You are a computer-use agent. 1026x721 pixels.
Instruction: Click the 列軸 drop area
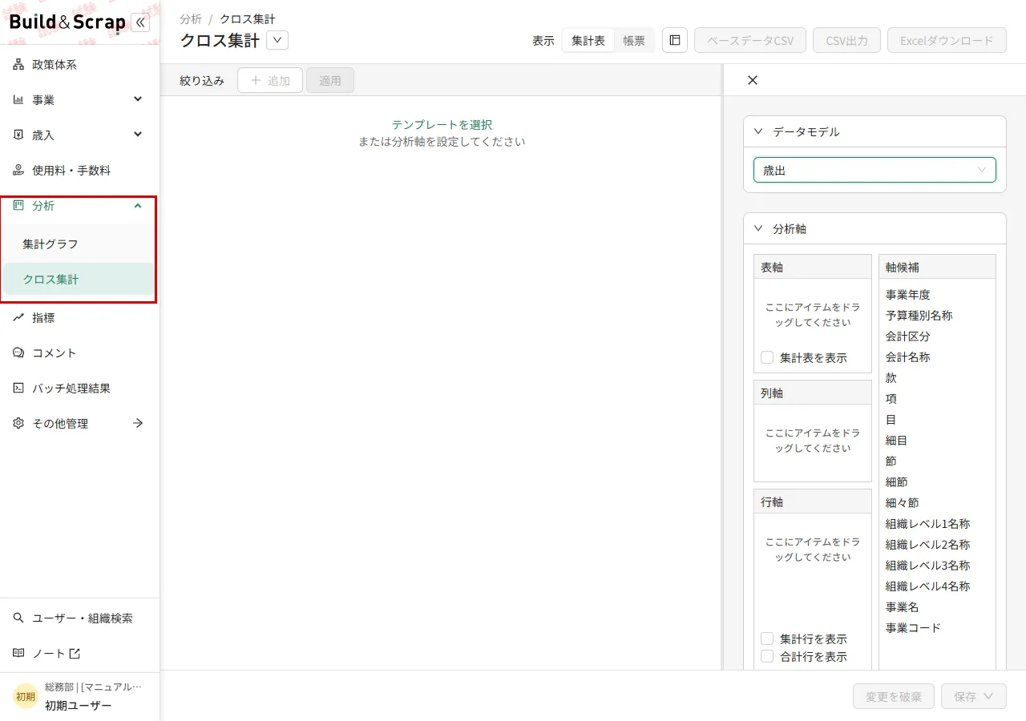click(x=813, y=442)
